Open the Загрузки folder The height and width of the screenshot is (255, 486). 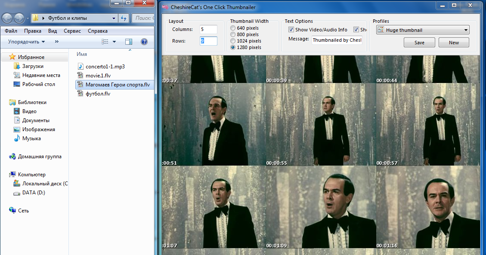33,66
